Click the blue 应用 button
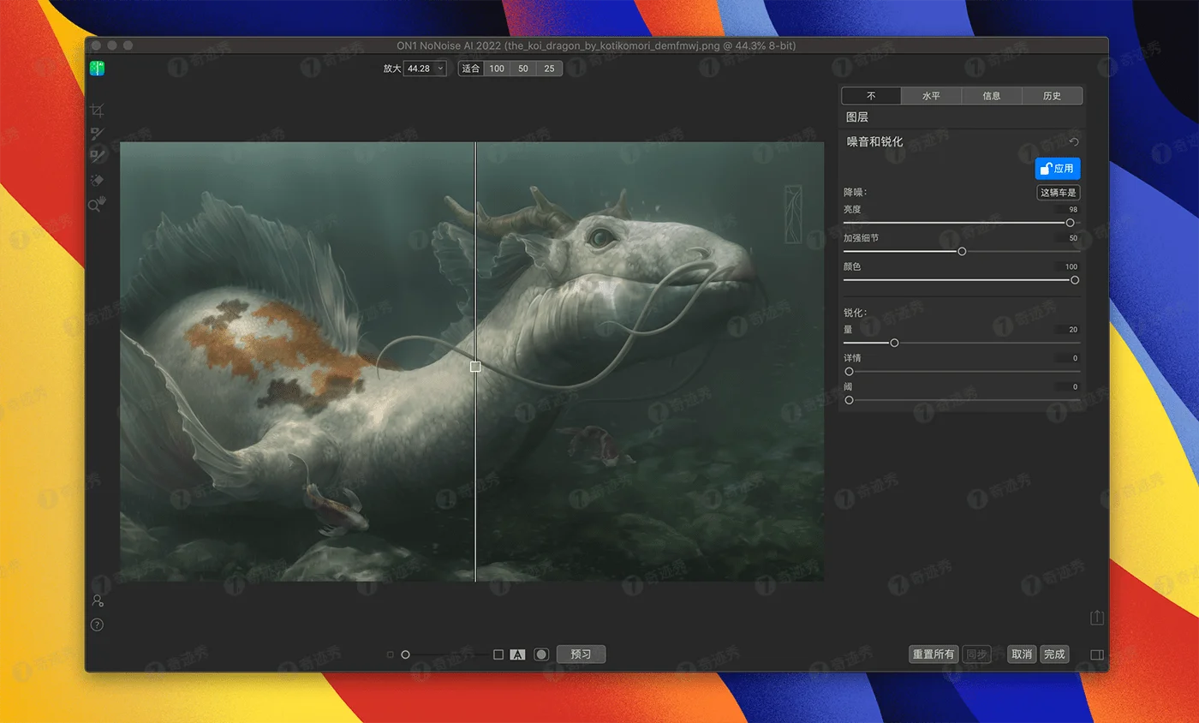This screenshot has width=1199, height=723. pos(1058,169)
